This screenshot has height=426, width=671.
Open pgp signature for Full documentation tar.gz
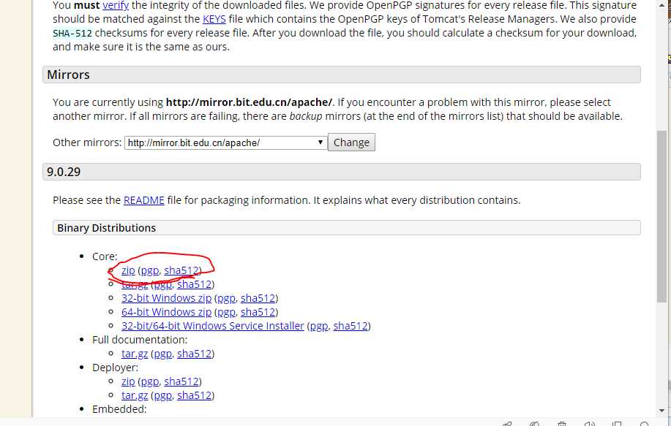point(162,354)
